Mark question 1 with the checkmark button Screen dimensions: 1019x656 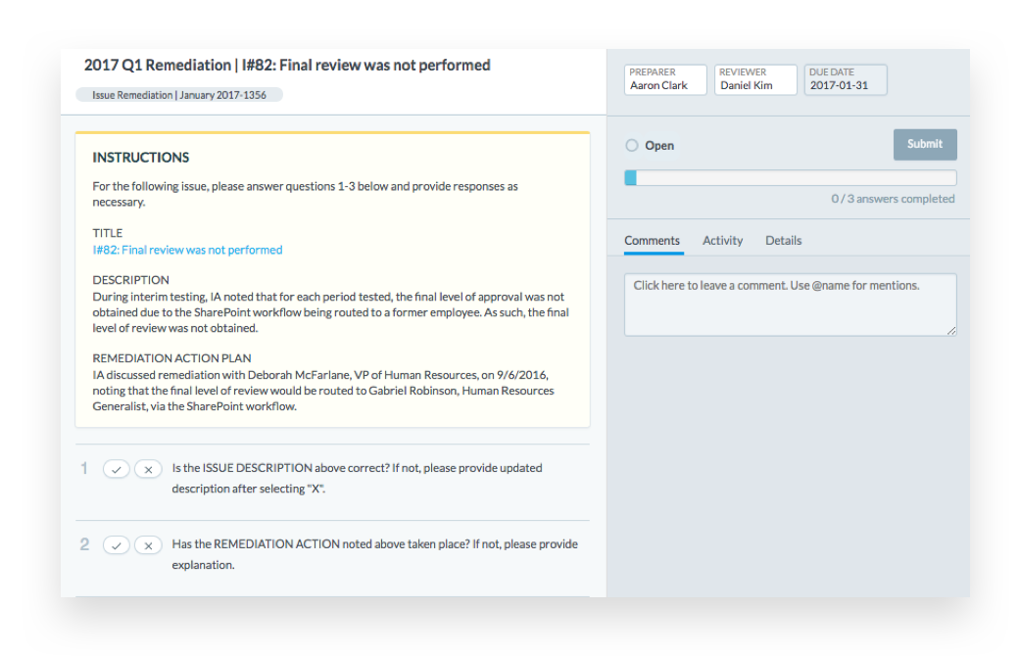(117, 469)
